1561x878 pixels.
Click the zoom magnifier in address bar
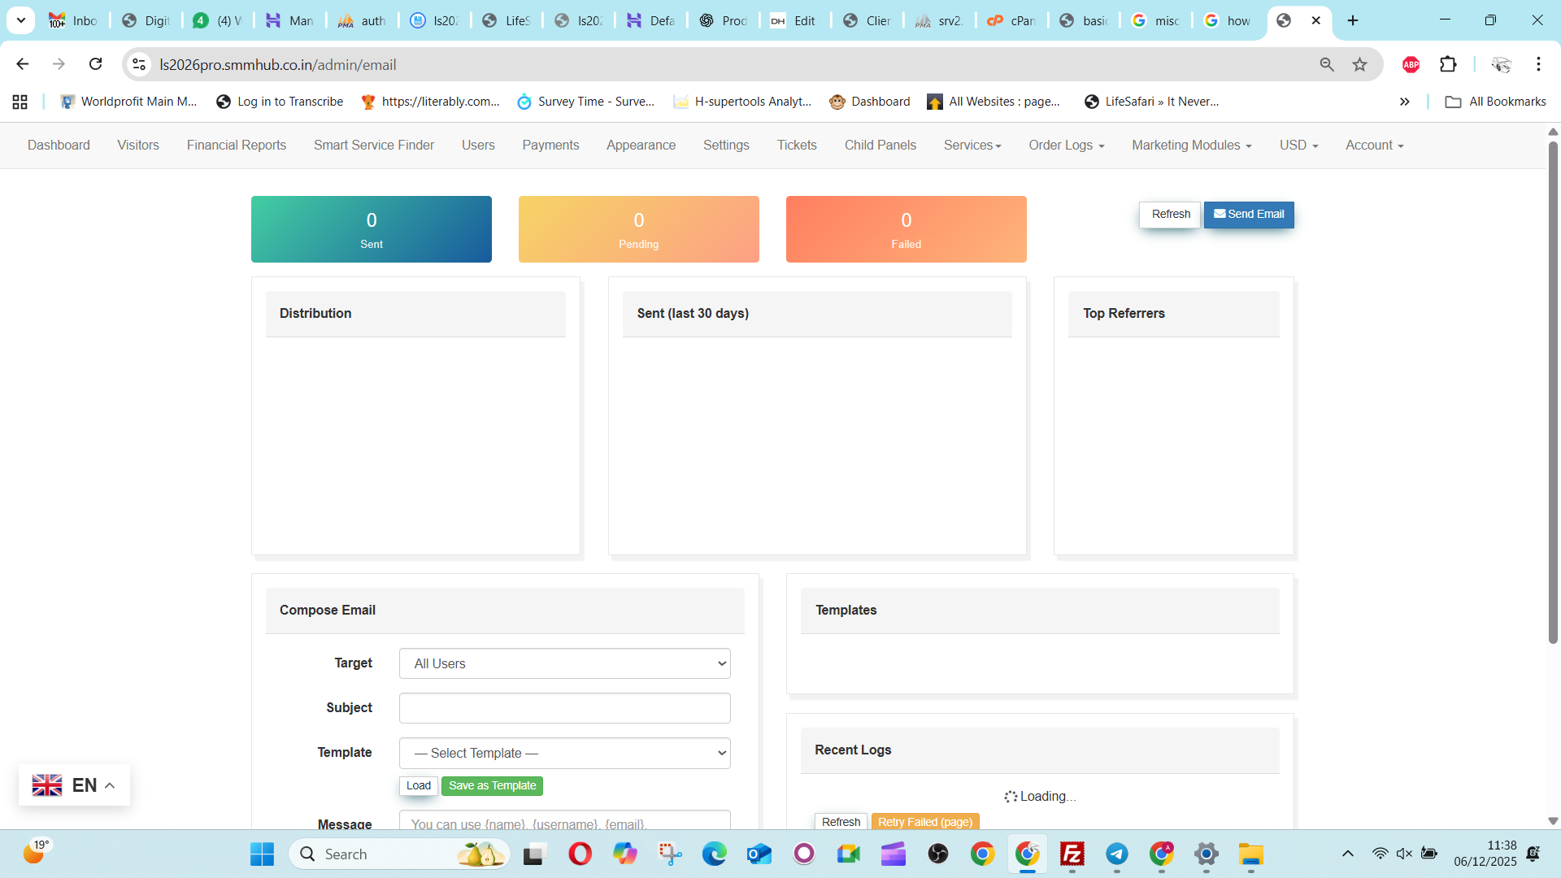click(x=1327, y=64)
